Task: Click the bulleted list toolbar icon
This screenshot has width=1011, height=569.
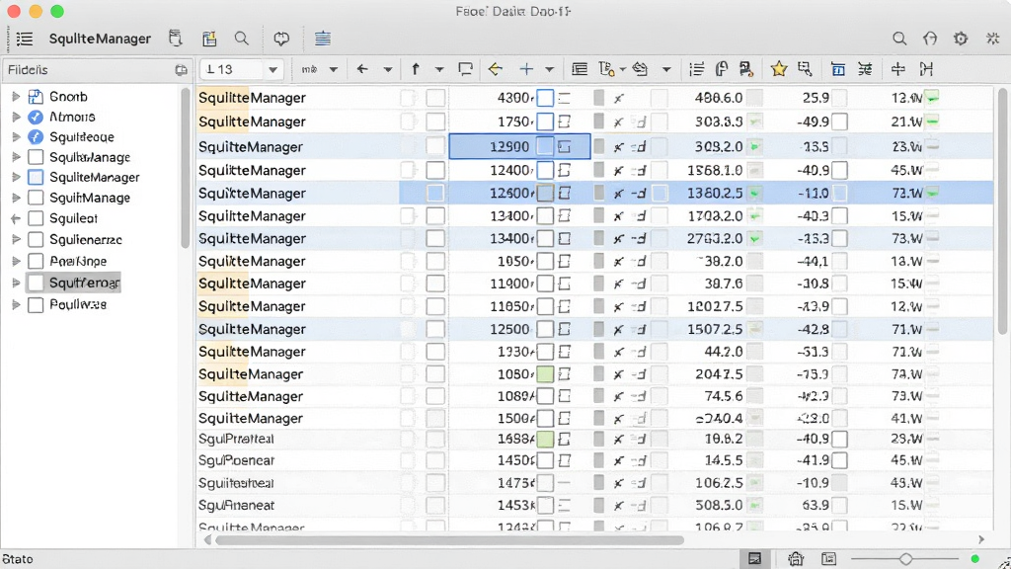Action: pyautogui.click(x=696, y=69)
